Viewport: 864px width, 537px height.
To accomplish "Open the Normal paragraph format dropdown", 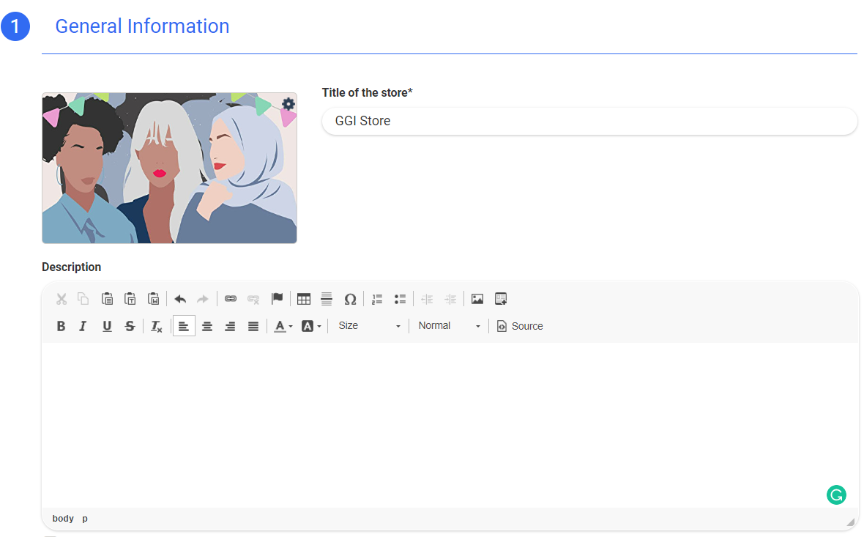I will (449, 326).
